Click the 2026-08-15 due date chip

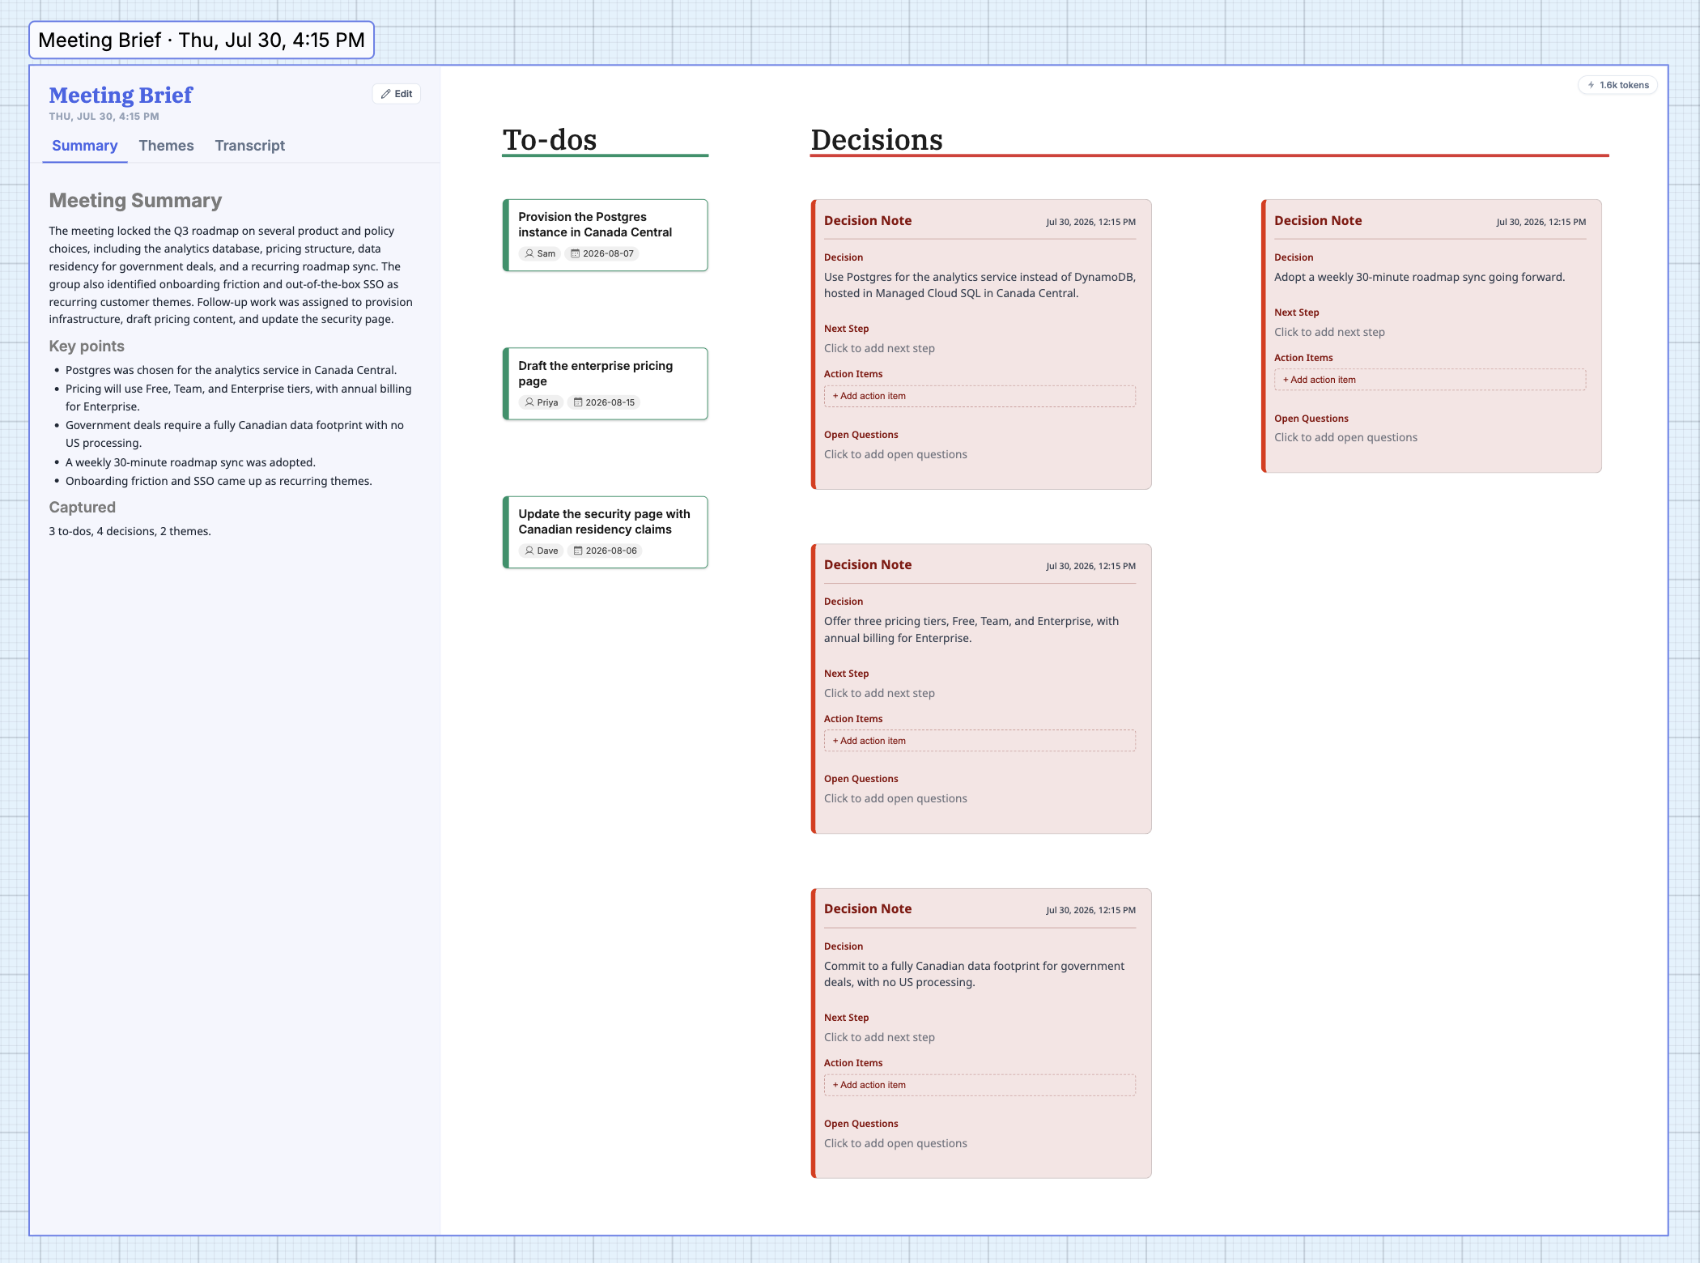604,402
